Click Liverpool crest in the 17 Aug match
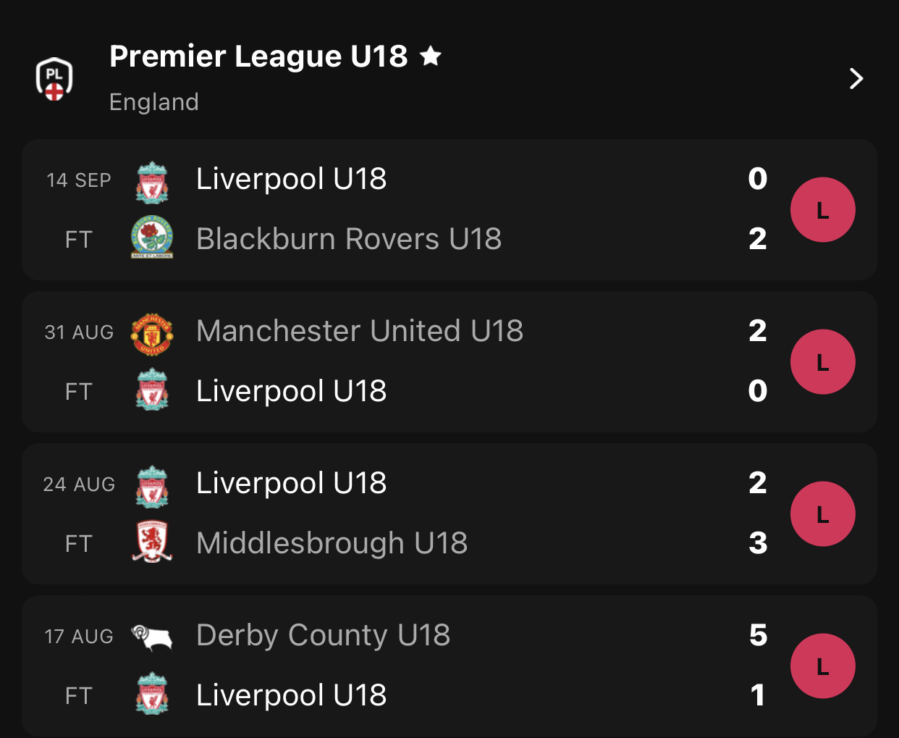This screenshot has width=899, height=738. click(x=152, y=694)
